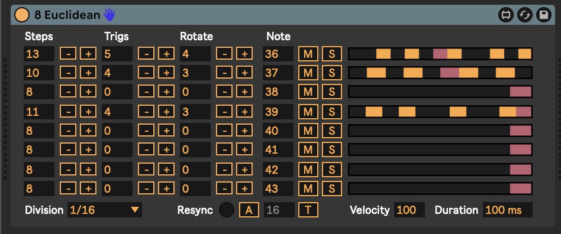The image size is (561, 234).
Task: Click the Trigs value 5 field
Action: 117,54
